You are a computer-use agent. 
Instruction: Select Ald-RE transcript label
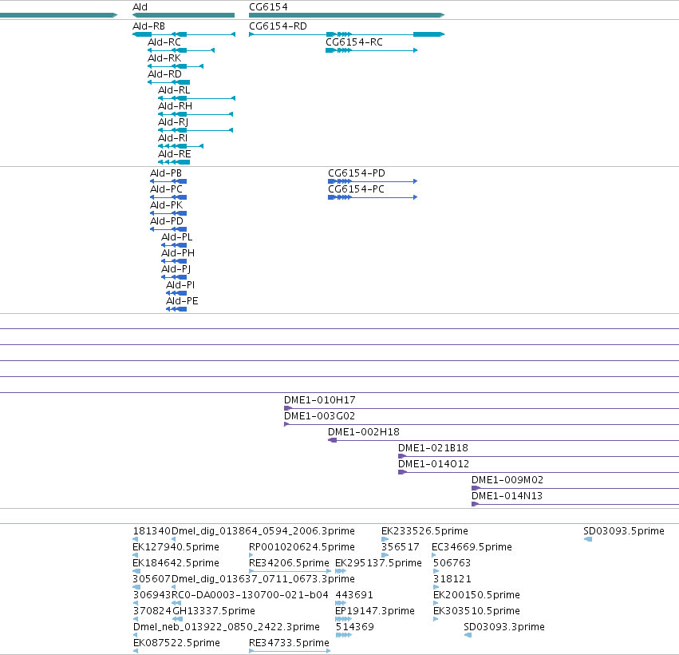point(175,154)
